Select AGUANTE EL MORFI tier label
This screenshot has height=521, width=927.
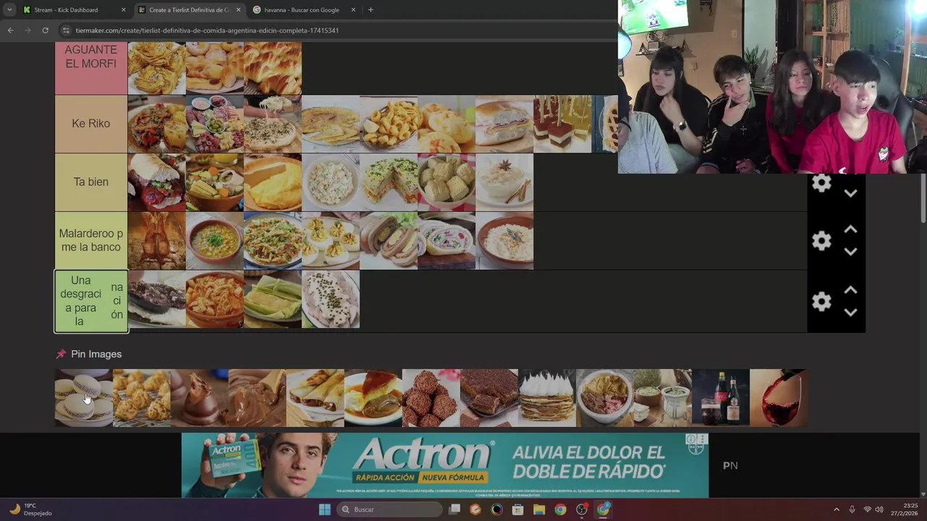coord(91,68)
